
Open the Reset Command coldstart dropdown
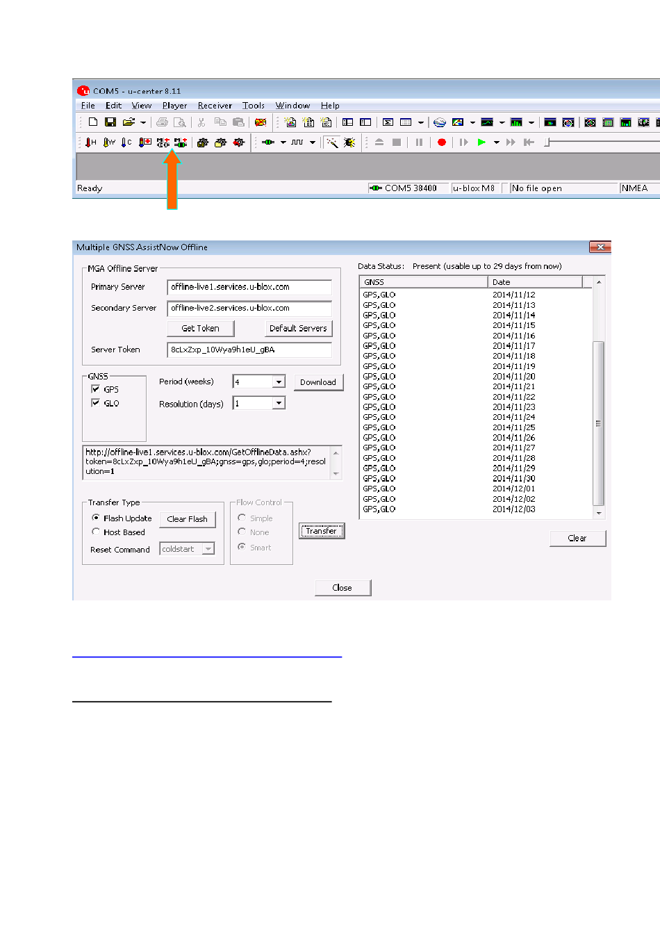208,549
